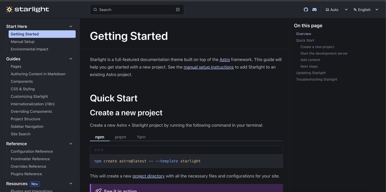386x192 pixels.
Task: Open the Components guide
Action: [x=22, y=81]
